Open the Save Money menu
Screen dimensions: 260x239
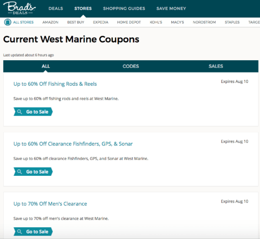tap(171, 8)
